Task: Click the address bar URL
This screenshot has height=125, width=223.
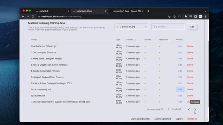Action: [61, 17]
